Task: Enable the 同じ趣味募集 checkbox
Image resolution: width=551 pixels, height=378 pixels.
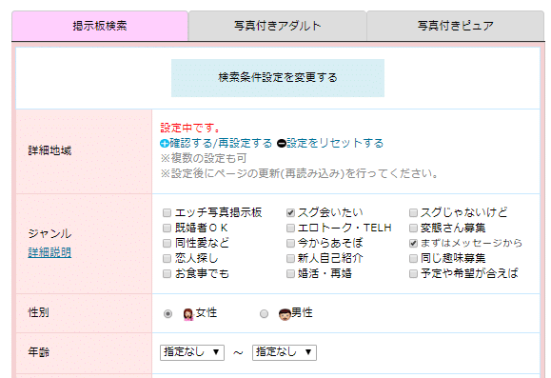Action: (413, 258)
